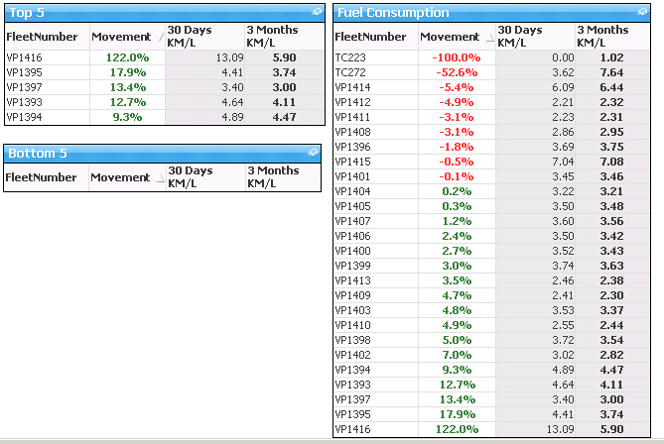Toggle sort arrow on Top 5 Movement column
This screenshot has width=664, height=444.
pos(160,38)
